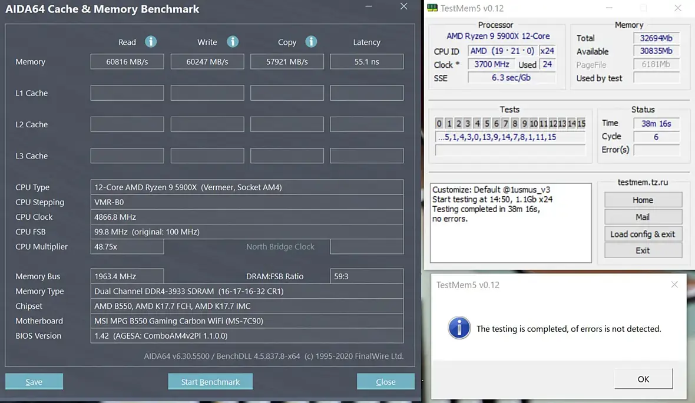Click the TestMem5 log text area

click(x=511, y=223)
